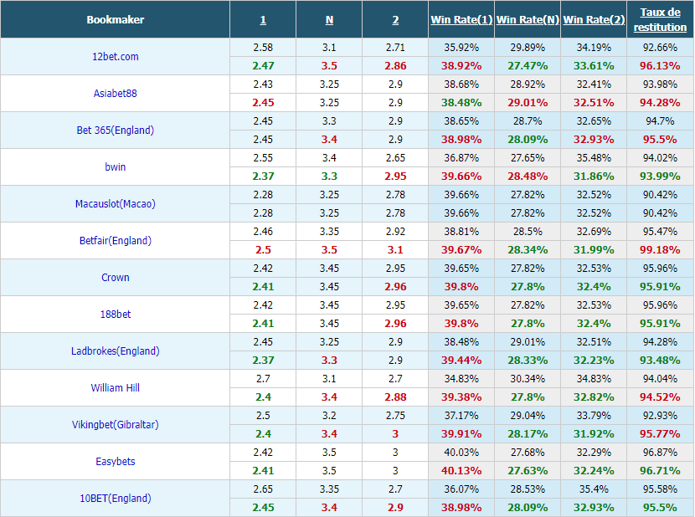Image resolution: width=695 pixels, height=517 pixels.
Task: Select 10BET opening restitution 95.58%
Action: (x=660, y=489)
